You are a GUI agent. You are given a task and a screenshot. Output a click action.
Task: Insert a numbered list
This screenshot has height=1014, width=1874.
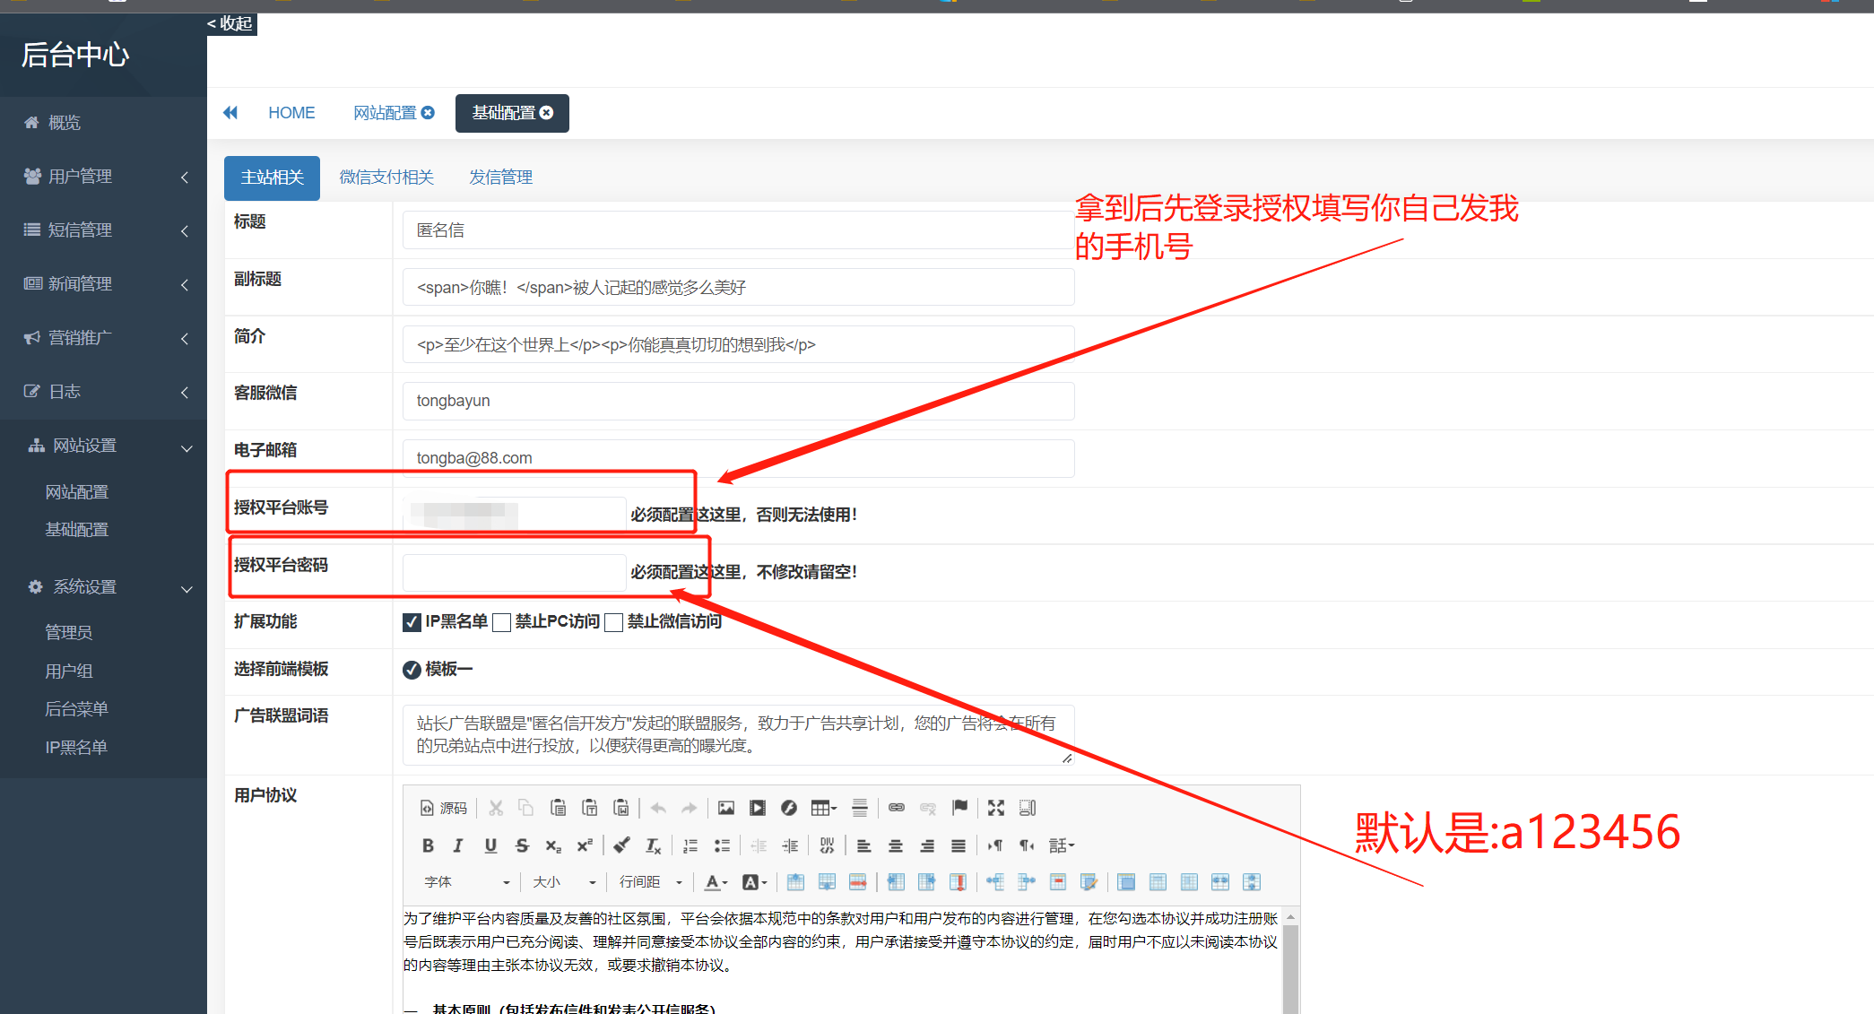coord(690,845)
